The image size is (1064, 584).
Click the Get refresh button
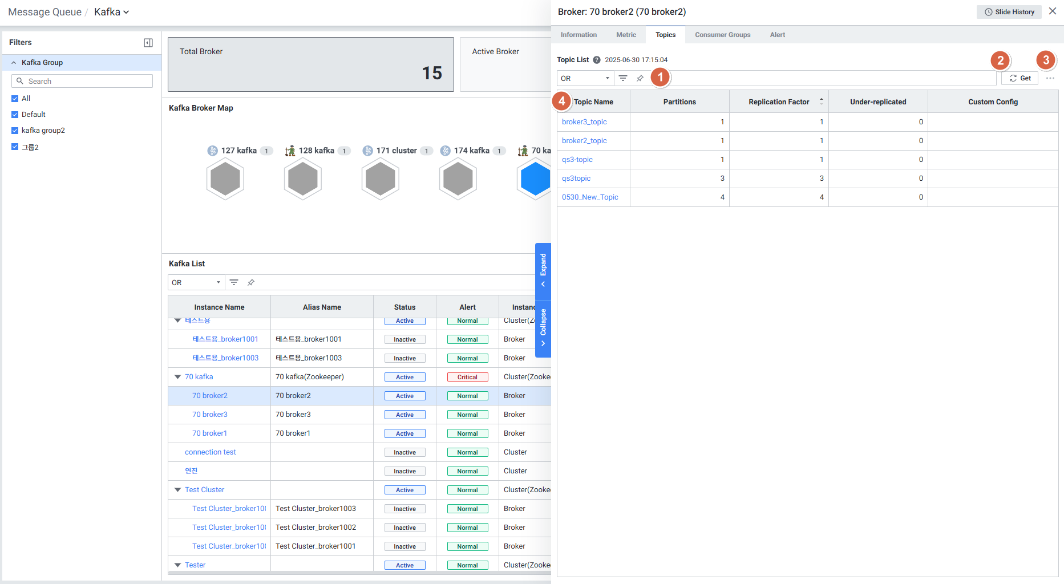(x=1020, y=78)
